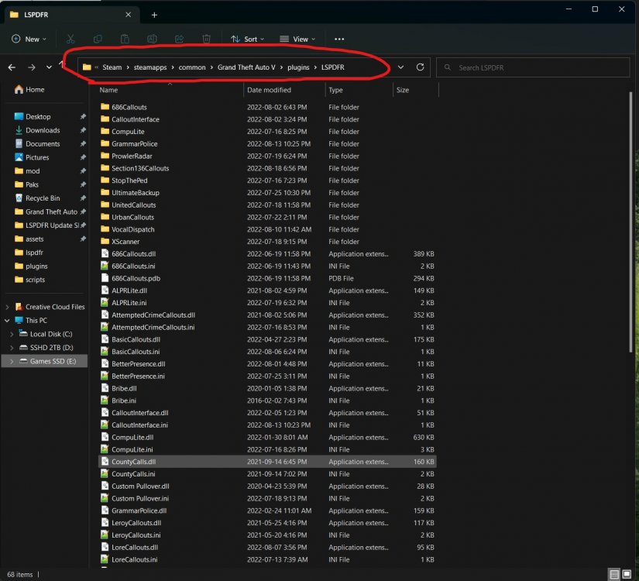Click the ALPRLite.ini file icon
This screenshot has height=581, width=639.
point(105,303)
